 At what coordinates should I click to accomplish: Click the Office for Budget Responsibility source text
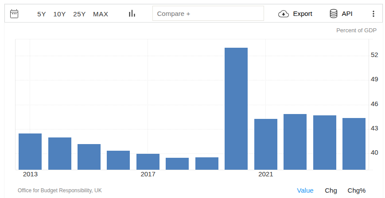(x=60, y=190)
